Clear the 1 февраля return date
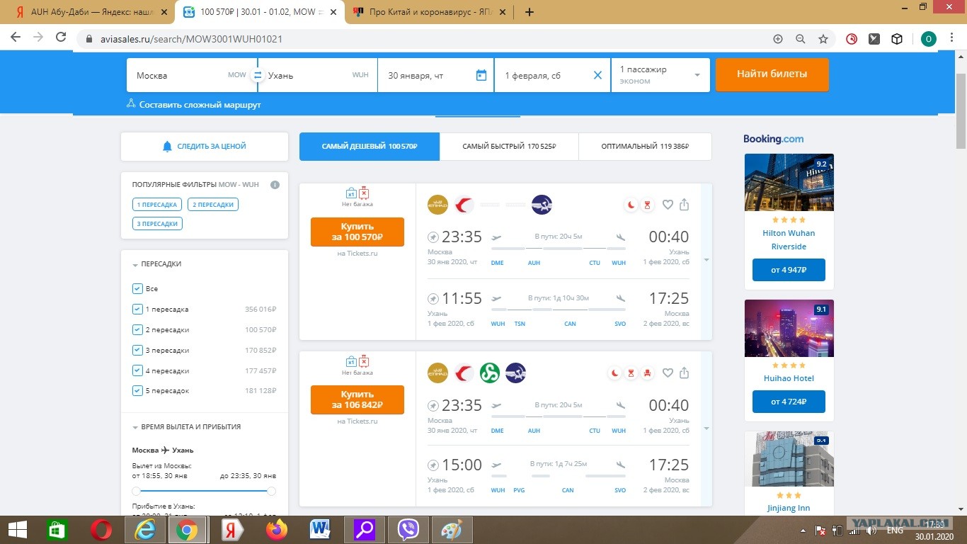Image resolution: width=967 pixels, height=544 pixels. [x=597, y=75]
